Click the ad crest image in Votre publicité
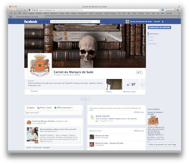Screen dimensions: 189x164 point(153,121)
